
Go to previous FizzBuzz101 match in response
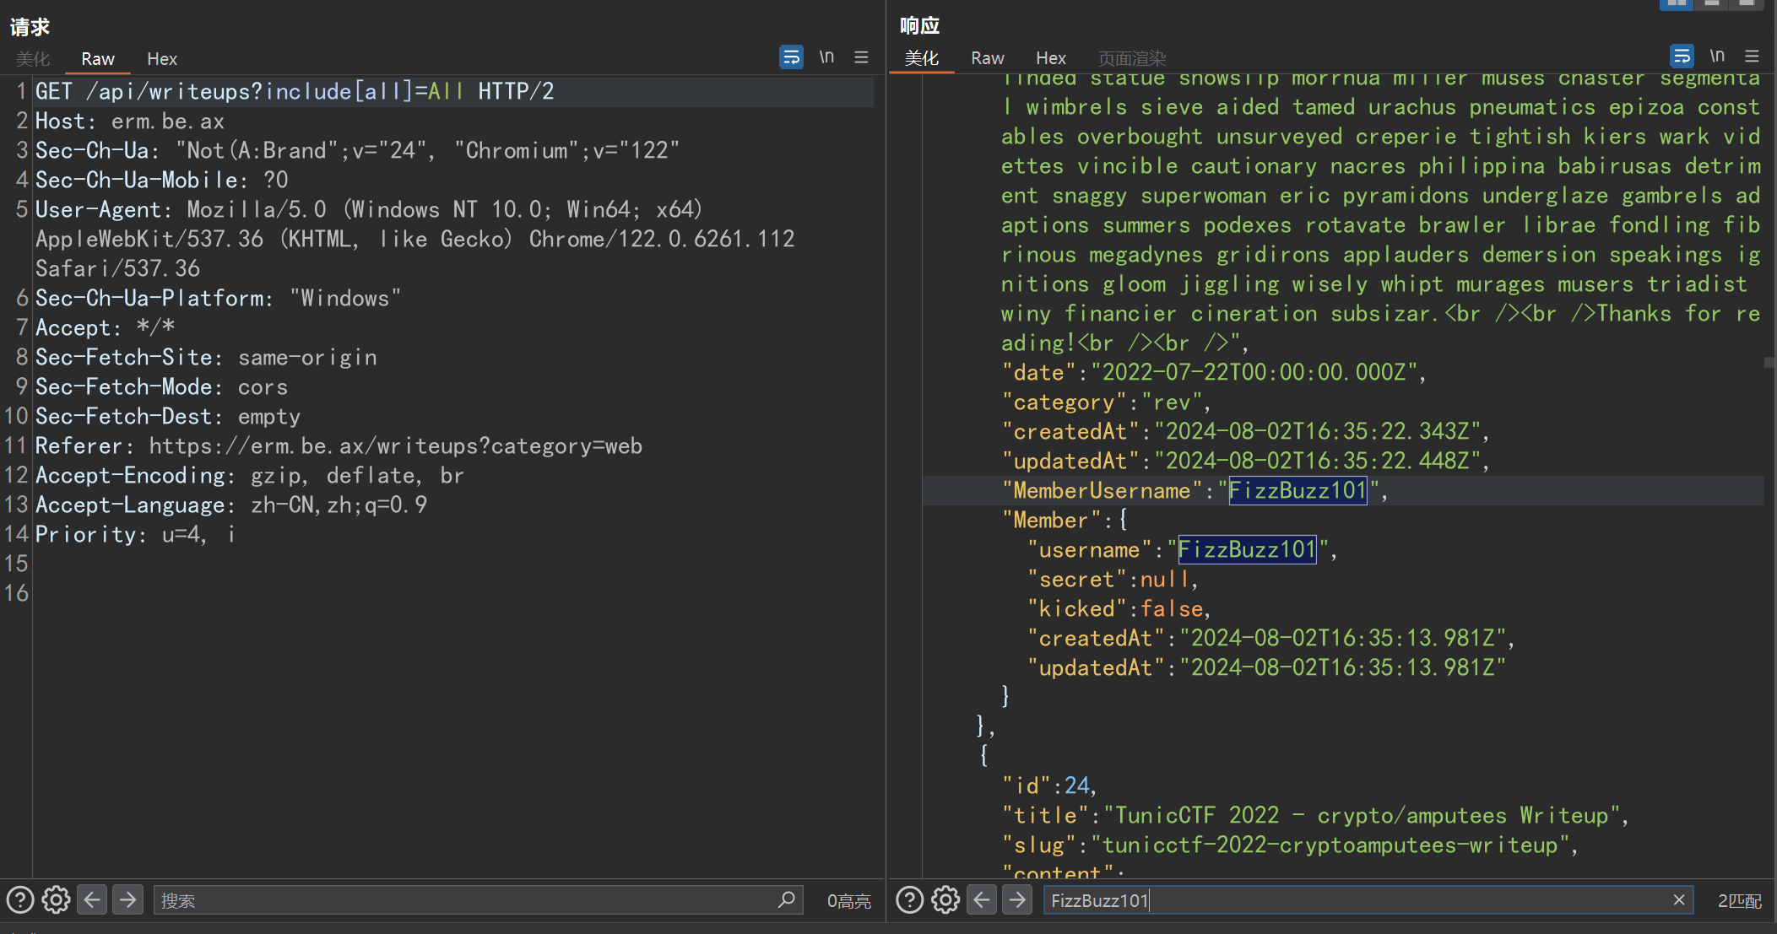pos(982,900)
